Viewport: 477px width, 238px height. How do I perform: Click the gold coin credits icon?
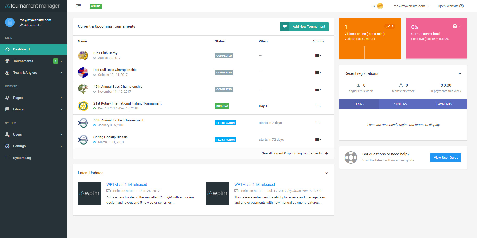pos(380,6)
